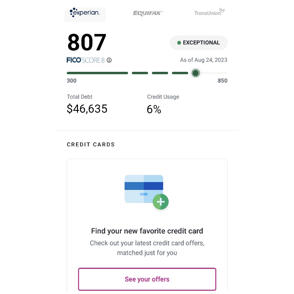Click the Credit Cards section heading
The width and height of the screenshot is (294, 294).
pos(91,145)
